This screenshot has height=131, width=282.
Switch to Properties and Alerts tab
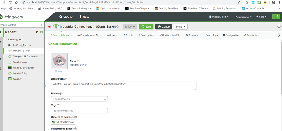(89, 35)
